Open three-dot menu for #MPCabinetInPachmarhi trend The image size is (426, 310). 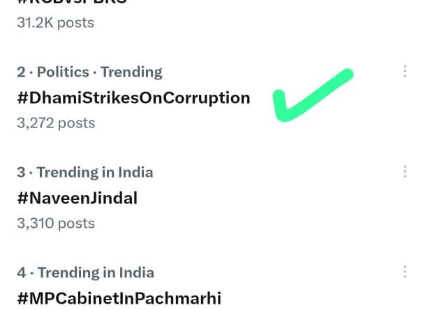click(x=405, y=272)
